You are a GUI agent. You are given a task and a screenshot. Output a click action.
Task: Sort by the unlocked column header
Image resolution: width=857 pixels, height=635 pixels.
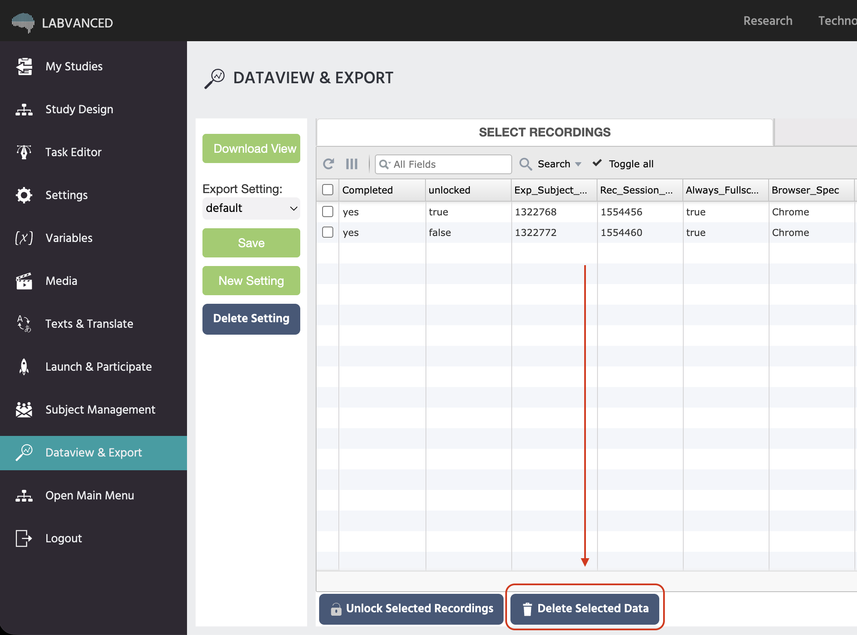[468, 190]
